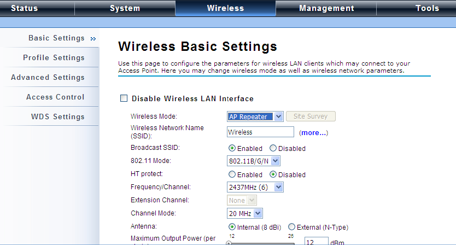Choose External (N-Type) antenna
456x245 pixels.
[291, 227]
